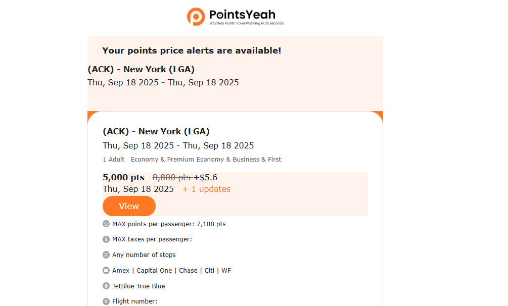This screenshot has width=508, height=306.
Task: Click the star icon beside MAX points
Action: (106, 224)
